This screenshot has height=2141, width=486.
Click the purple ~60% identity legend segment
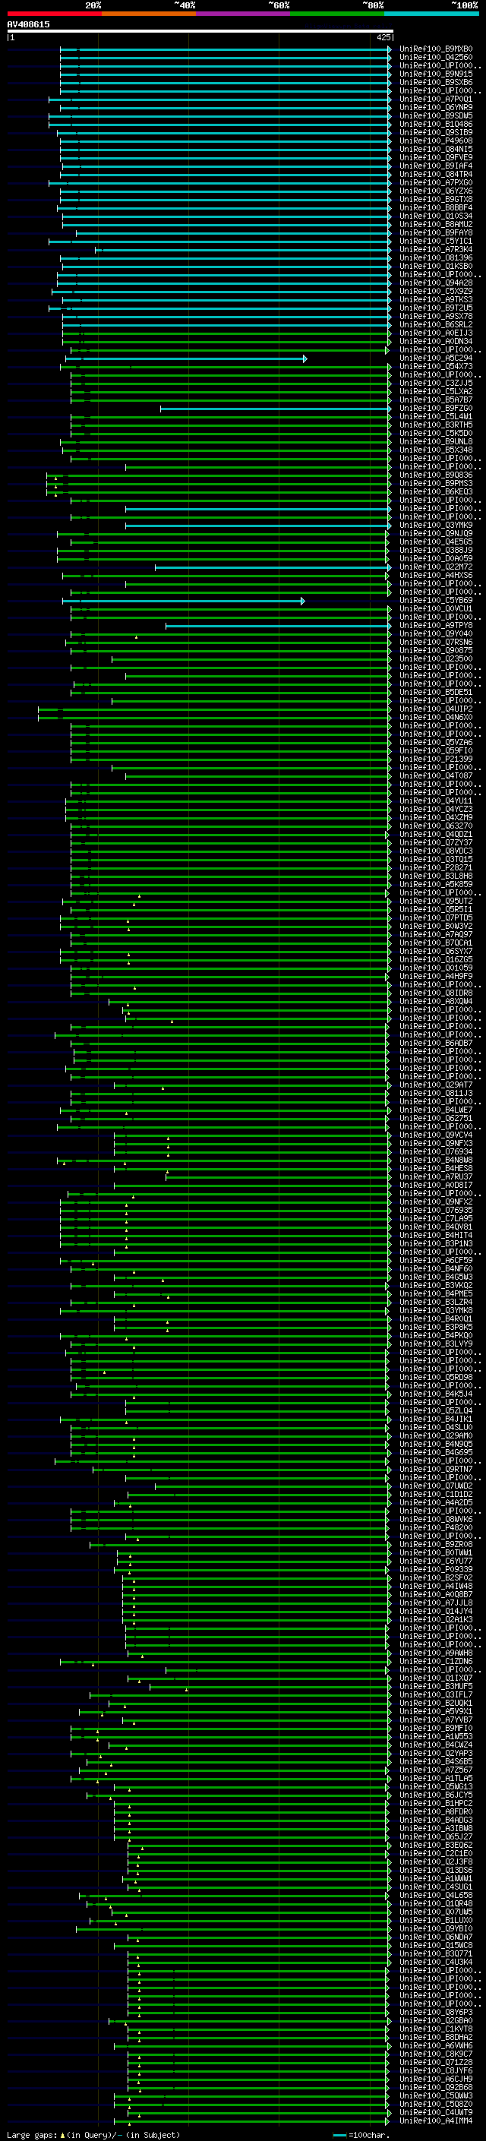[x=242, y=14]
